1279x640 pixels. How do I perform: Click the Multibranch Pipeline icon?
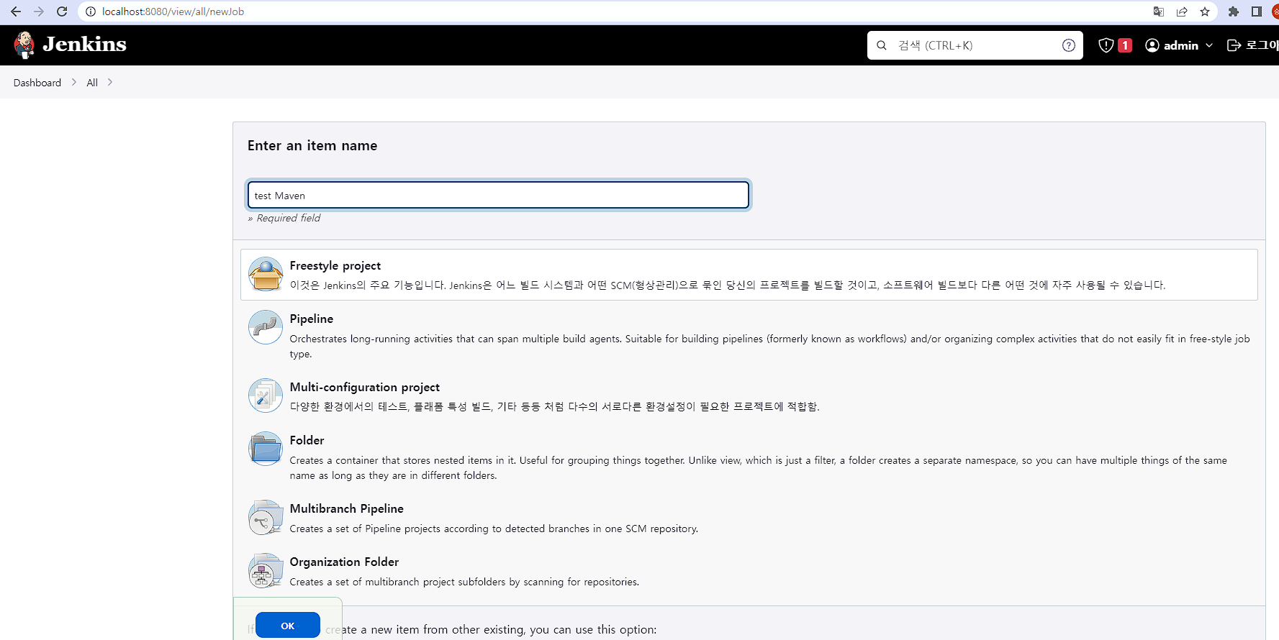tap(266, 517)
